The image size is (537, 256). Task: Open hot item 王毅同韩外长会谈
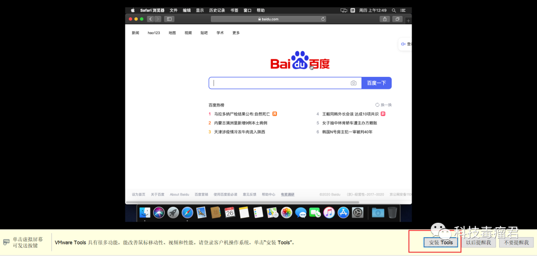(350, 114)
